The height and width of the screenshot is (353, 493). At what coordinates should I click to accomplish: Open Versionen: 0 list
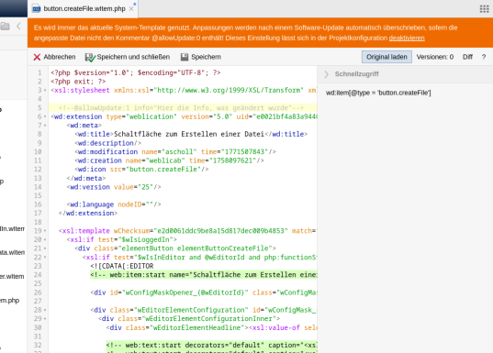(x=435, y=57)
